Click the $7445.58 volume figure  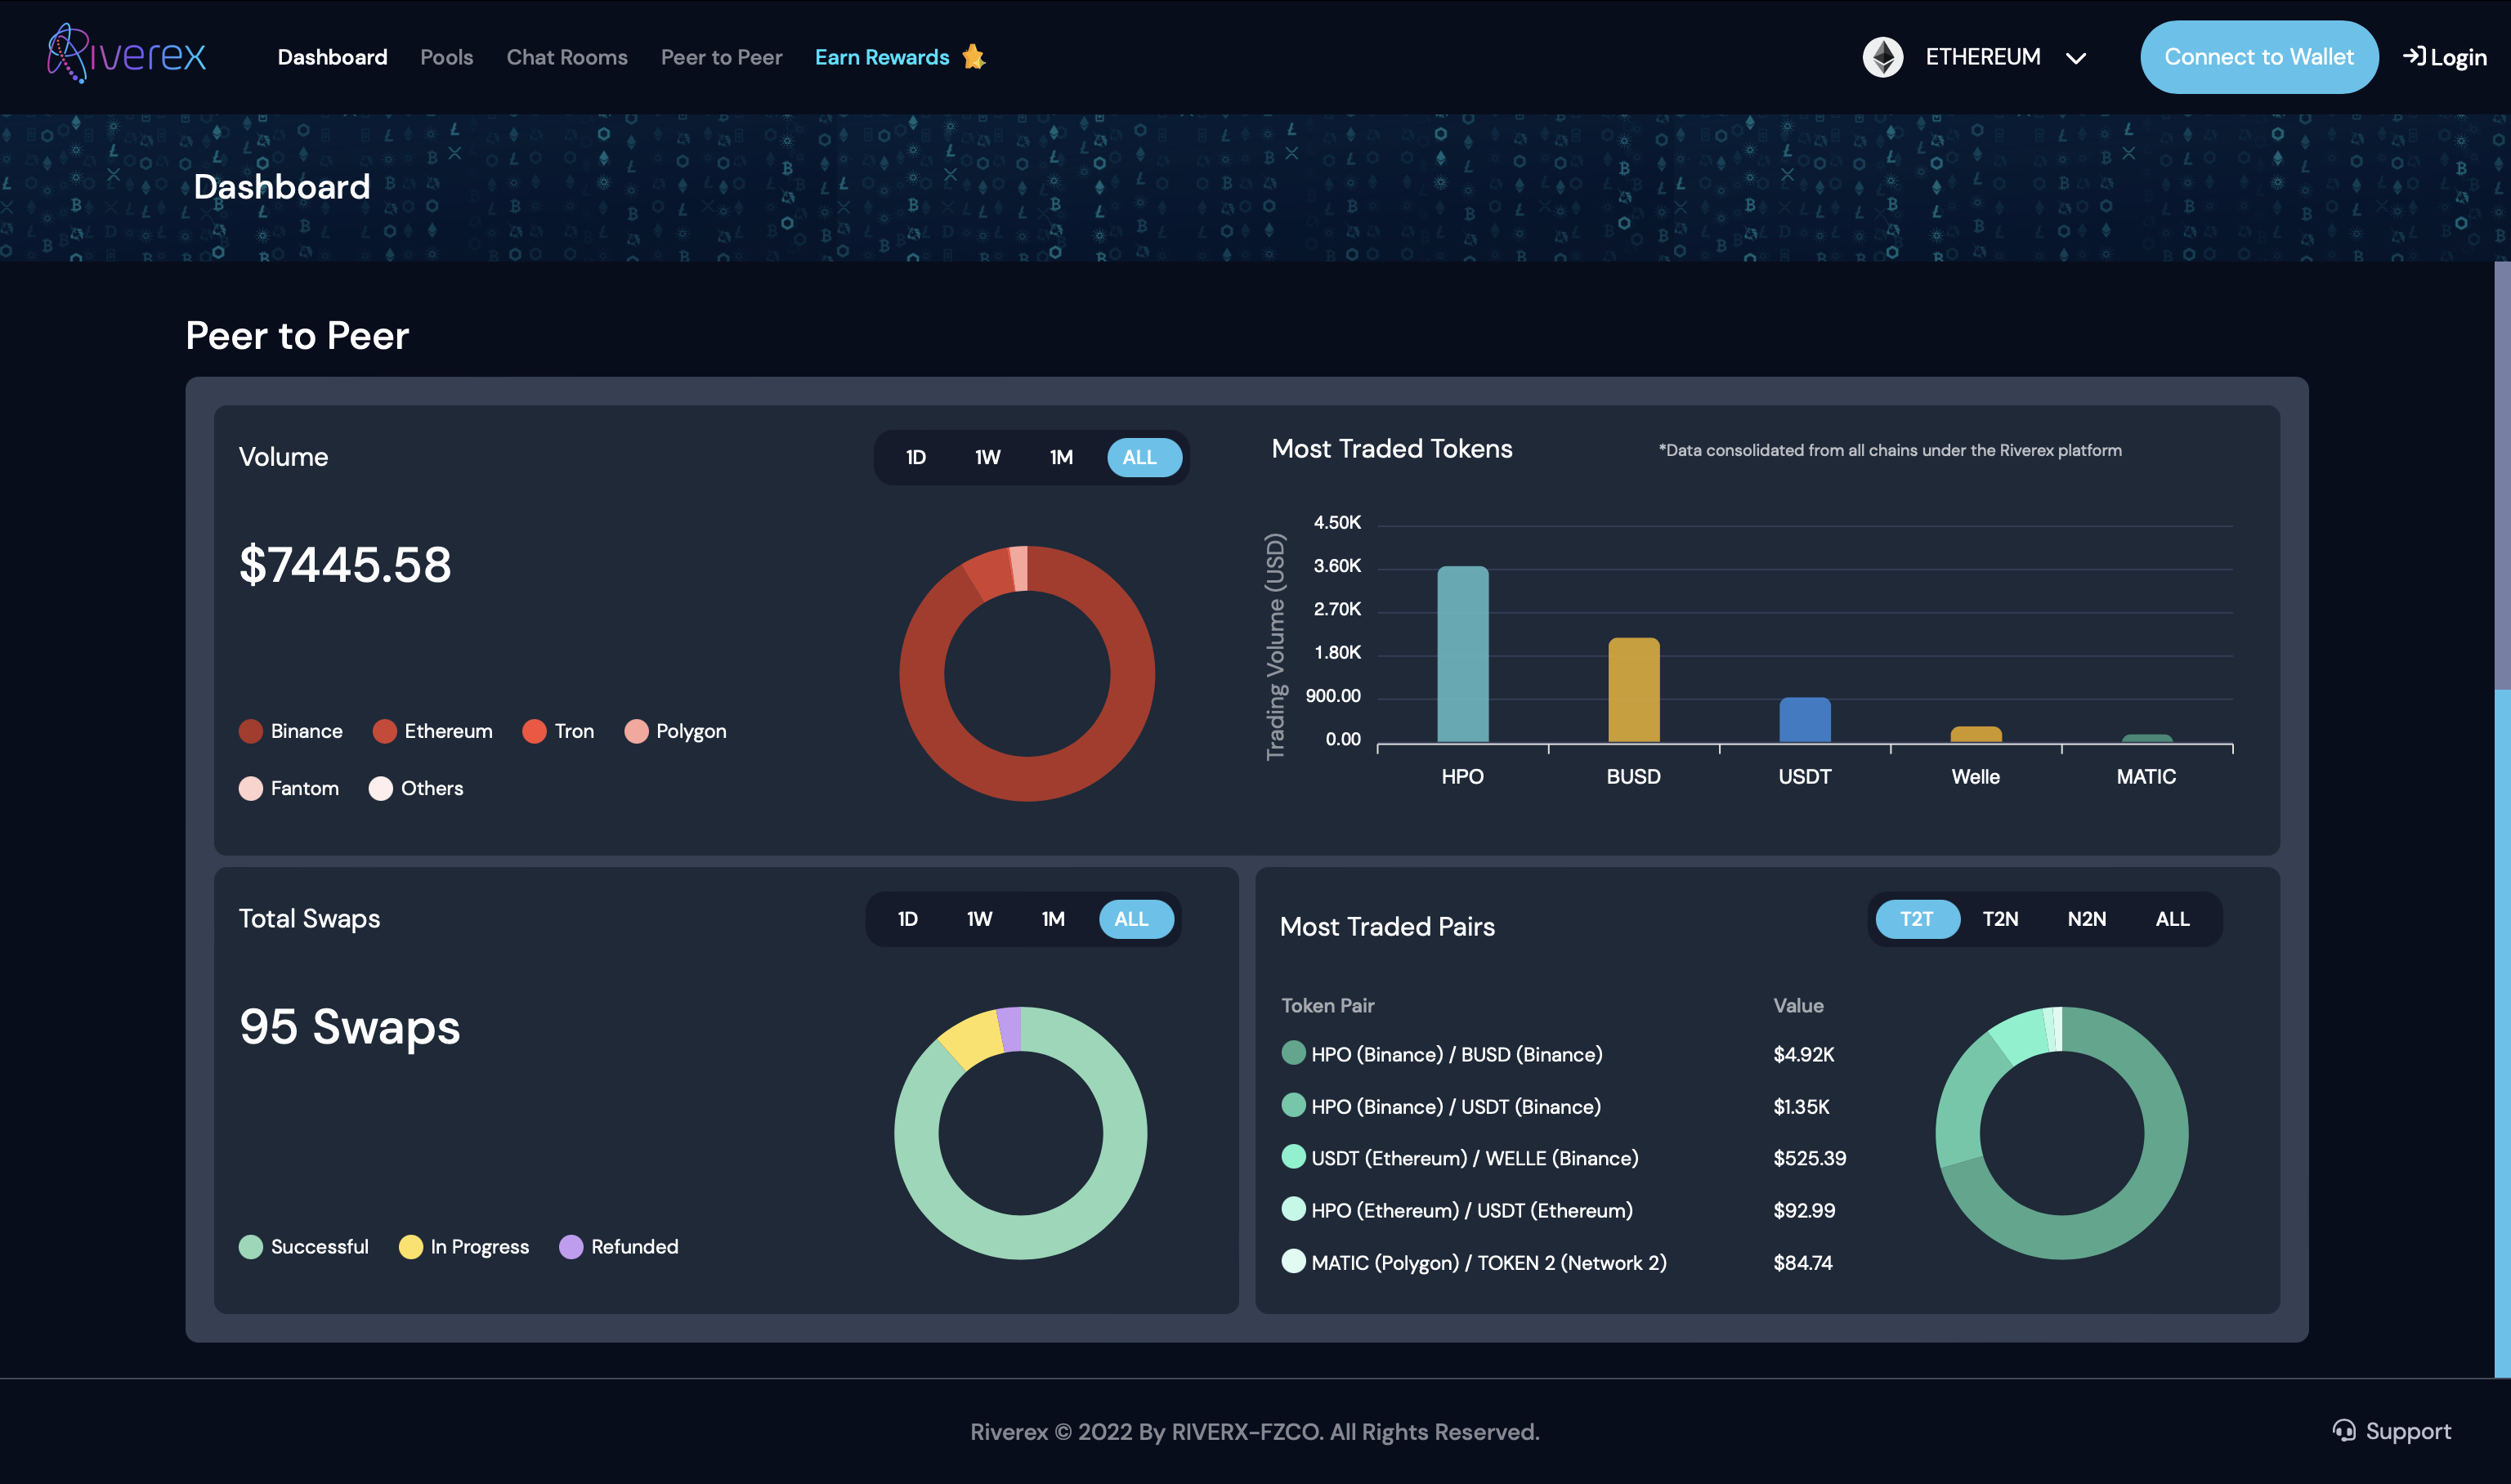pyautogui.click(x=345, y=564)
